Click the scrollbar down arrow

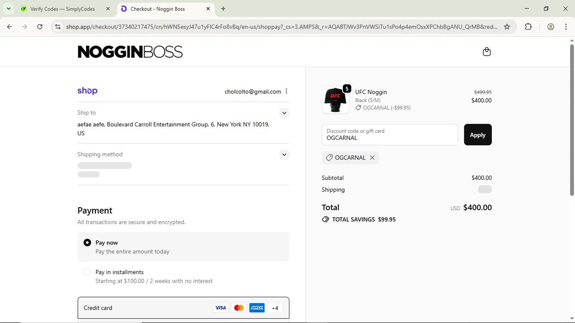pos(572,318)
